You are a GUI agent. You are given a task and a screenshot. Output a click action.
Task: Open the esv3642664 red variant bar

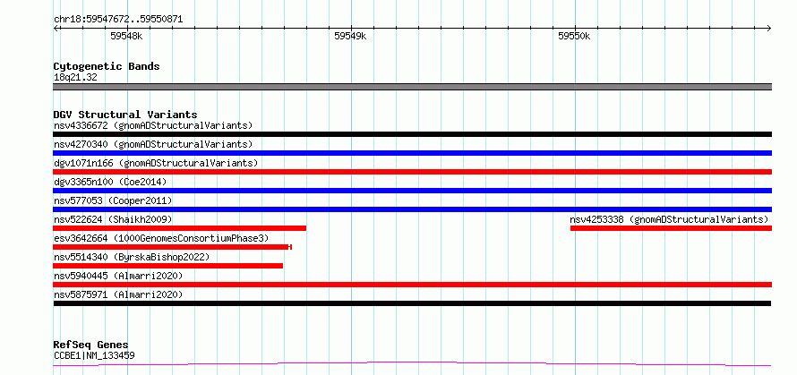173,247
